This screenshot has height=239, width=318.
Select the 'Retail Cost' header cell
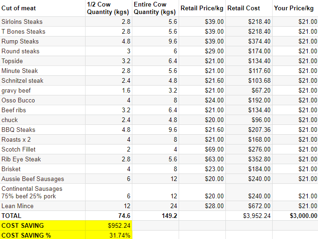pyautogui.click(x=249, y=8)
